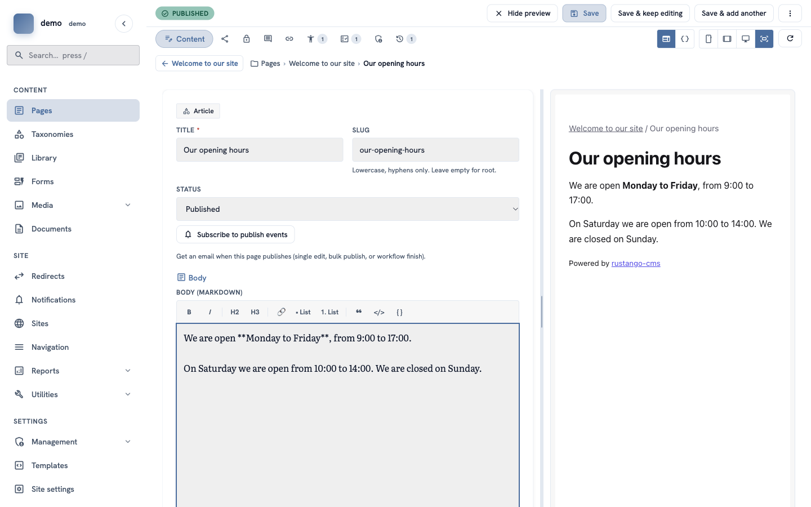Open the share icon tab
This screenshot has width=811, height=507.
[225, 39]
